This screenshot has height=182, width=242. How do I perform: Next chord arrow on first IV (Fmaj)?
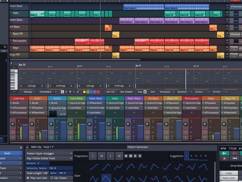(x=71, y=86)
